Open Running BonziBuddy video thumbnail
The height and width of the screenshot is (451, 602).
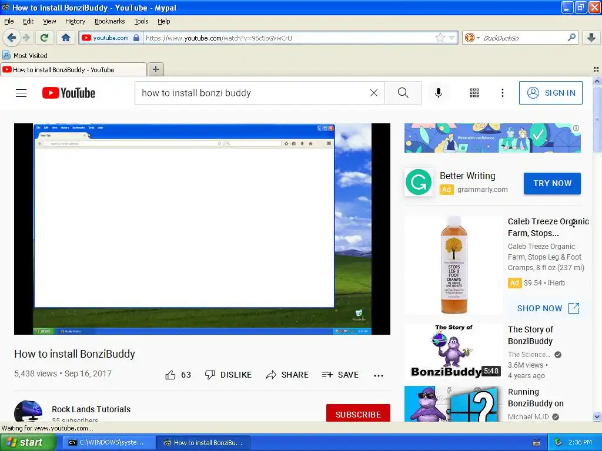pyautogui.click(x=453, y=404)
